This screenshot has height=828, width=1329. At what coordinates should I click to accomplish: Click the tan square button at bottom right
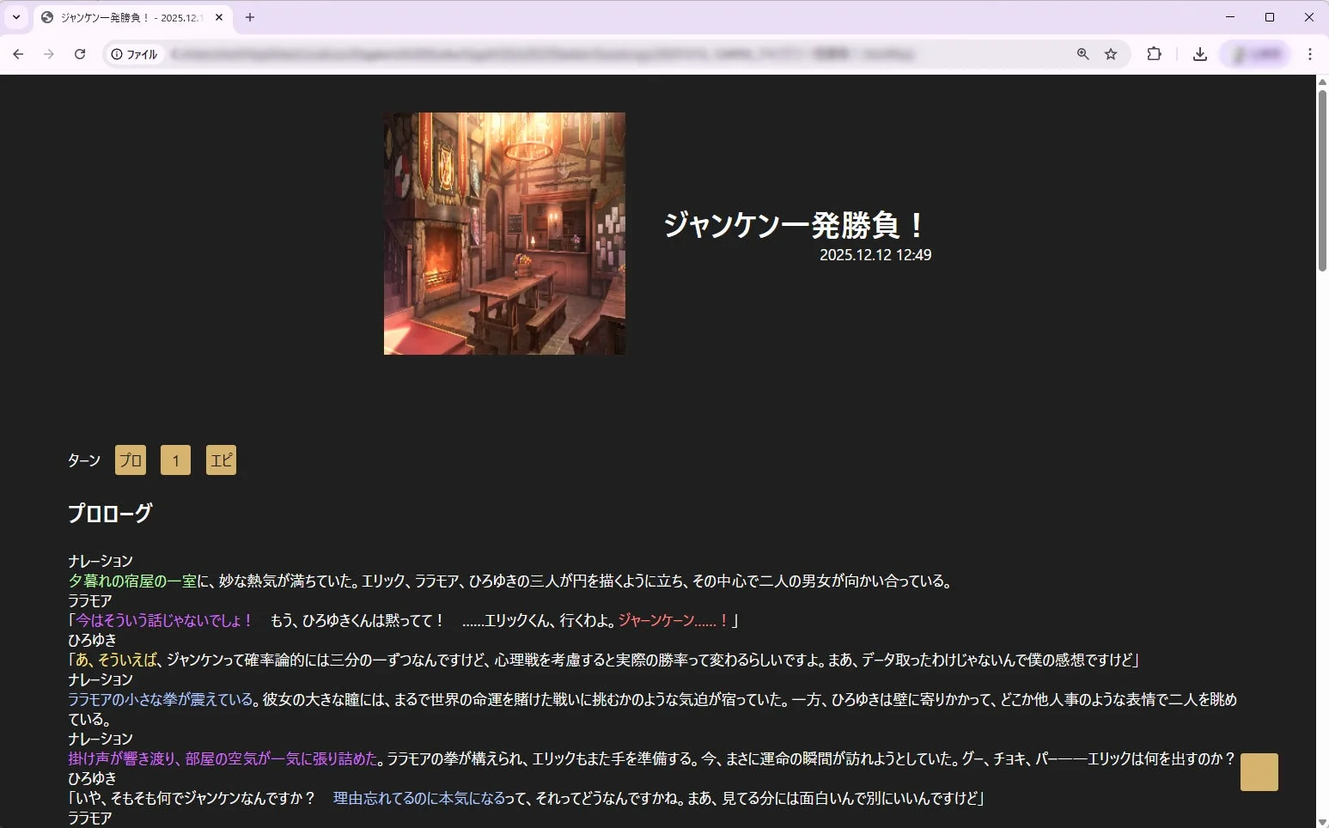[1259, 771]
